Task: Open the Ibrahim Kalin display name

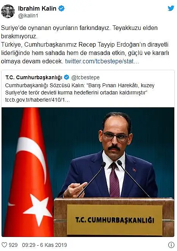Action: [37, 8]
